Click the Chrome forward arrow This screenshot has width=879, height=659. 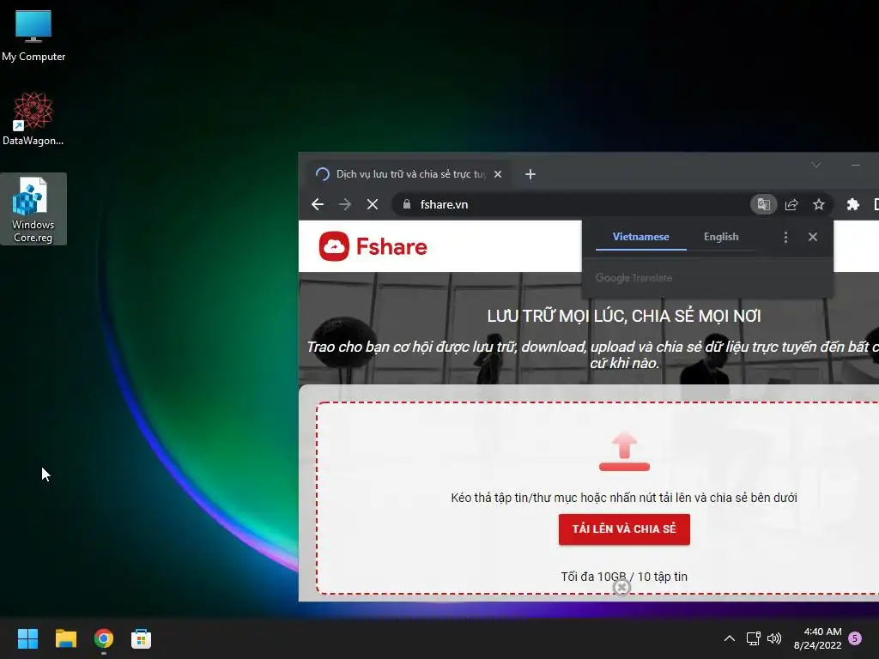pos(345,204)
